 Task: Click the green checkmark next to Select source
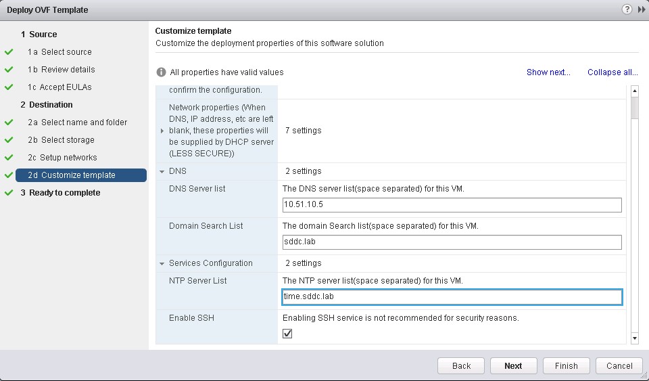(9, 52)
